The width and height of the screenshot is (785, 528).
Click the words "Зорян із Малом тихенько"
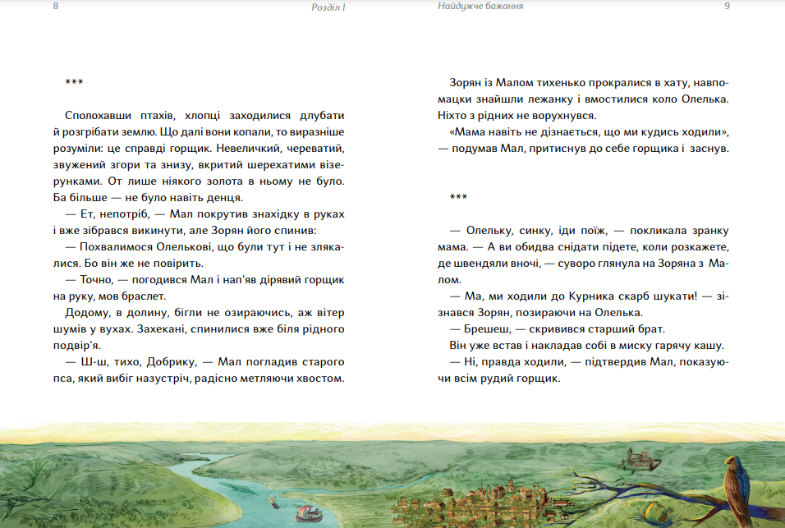[x=517, y=83]
